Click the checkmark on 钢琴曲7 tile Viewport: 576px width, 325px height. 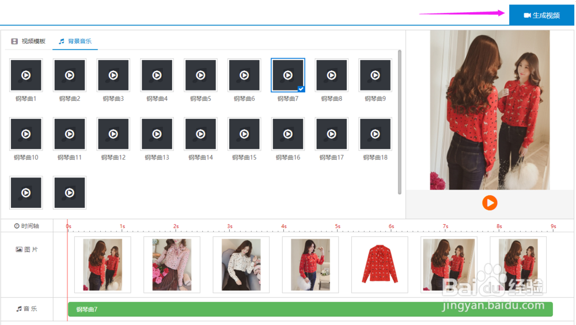(301, 89)
